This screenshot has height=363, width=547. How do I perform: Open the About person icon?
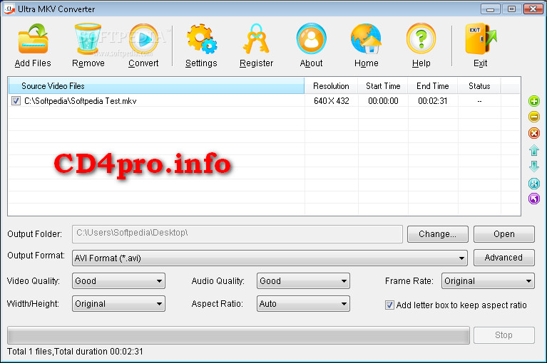[x=311, y=39]
